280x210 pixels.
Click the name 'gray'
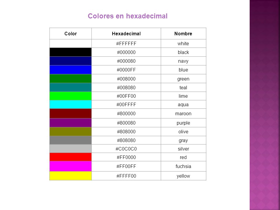click(x=183, y=141)
